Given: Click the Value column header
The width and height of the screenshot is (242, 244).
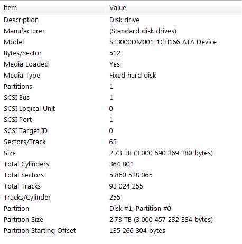Looking at the screenshot, I should click(174, 8).
